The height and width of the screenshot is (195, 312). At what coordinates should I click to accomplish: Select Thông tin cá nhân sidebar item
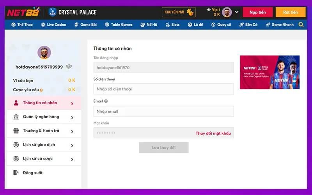(44, 103)
